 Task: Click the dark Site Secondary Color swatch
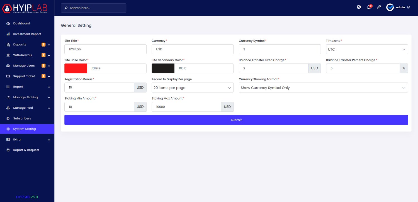[163, 68]
